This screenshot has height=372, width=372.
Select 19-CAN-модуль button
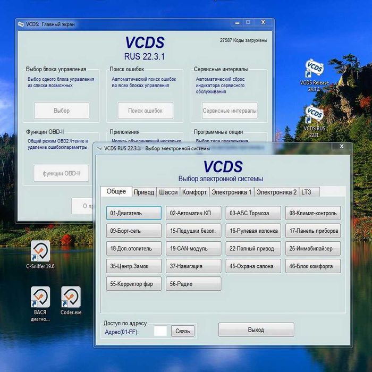[193, 248]
